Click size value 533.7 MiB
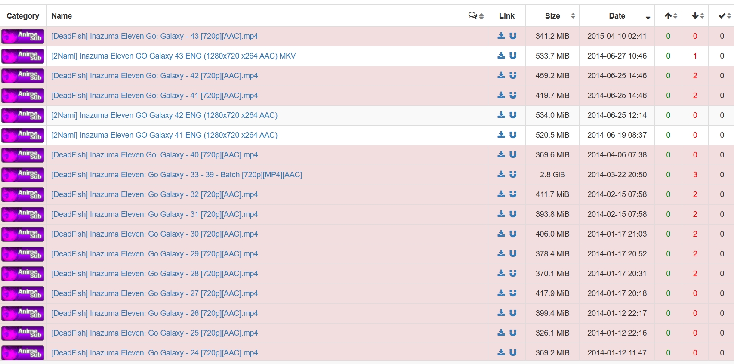Viewport: 734px width, 364px height. (x=552, y=56)
